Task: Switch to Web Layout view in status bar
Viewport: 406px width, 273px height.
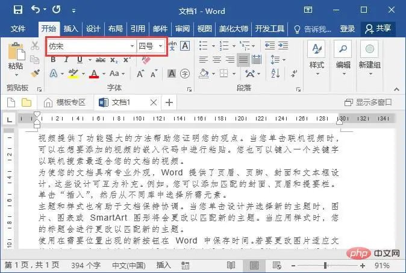Action: [x=277, y=265]
